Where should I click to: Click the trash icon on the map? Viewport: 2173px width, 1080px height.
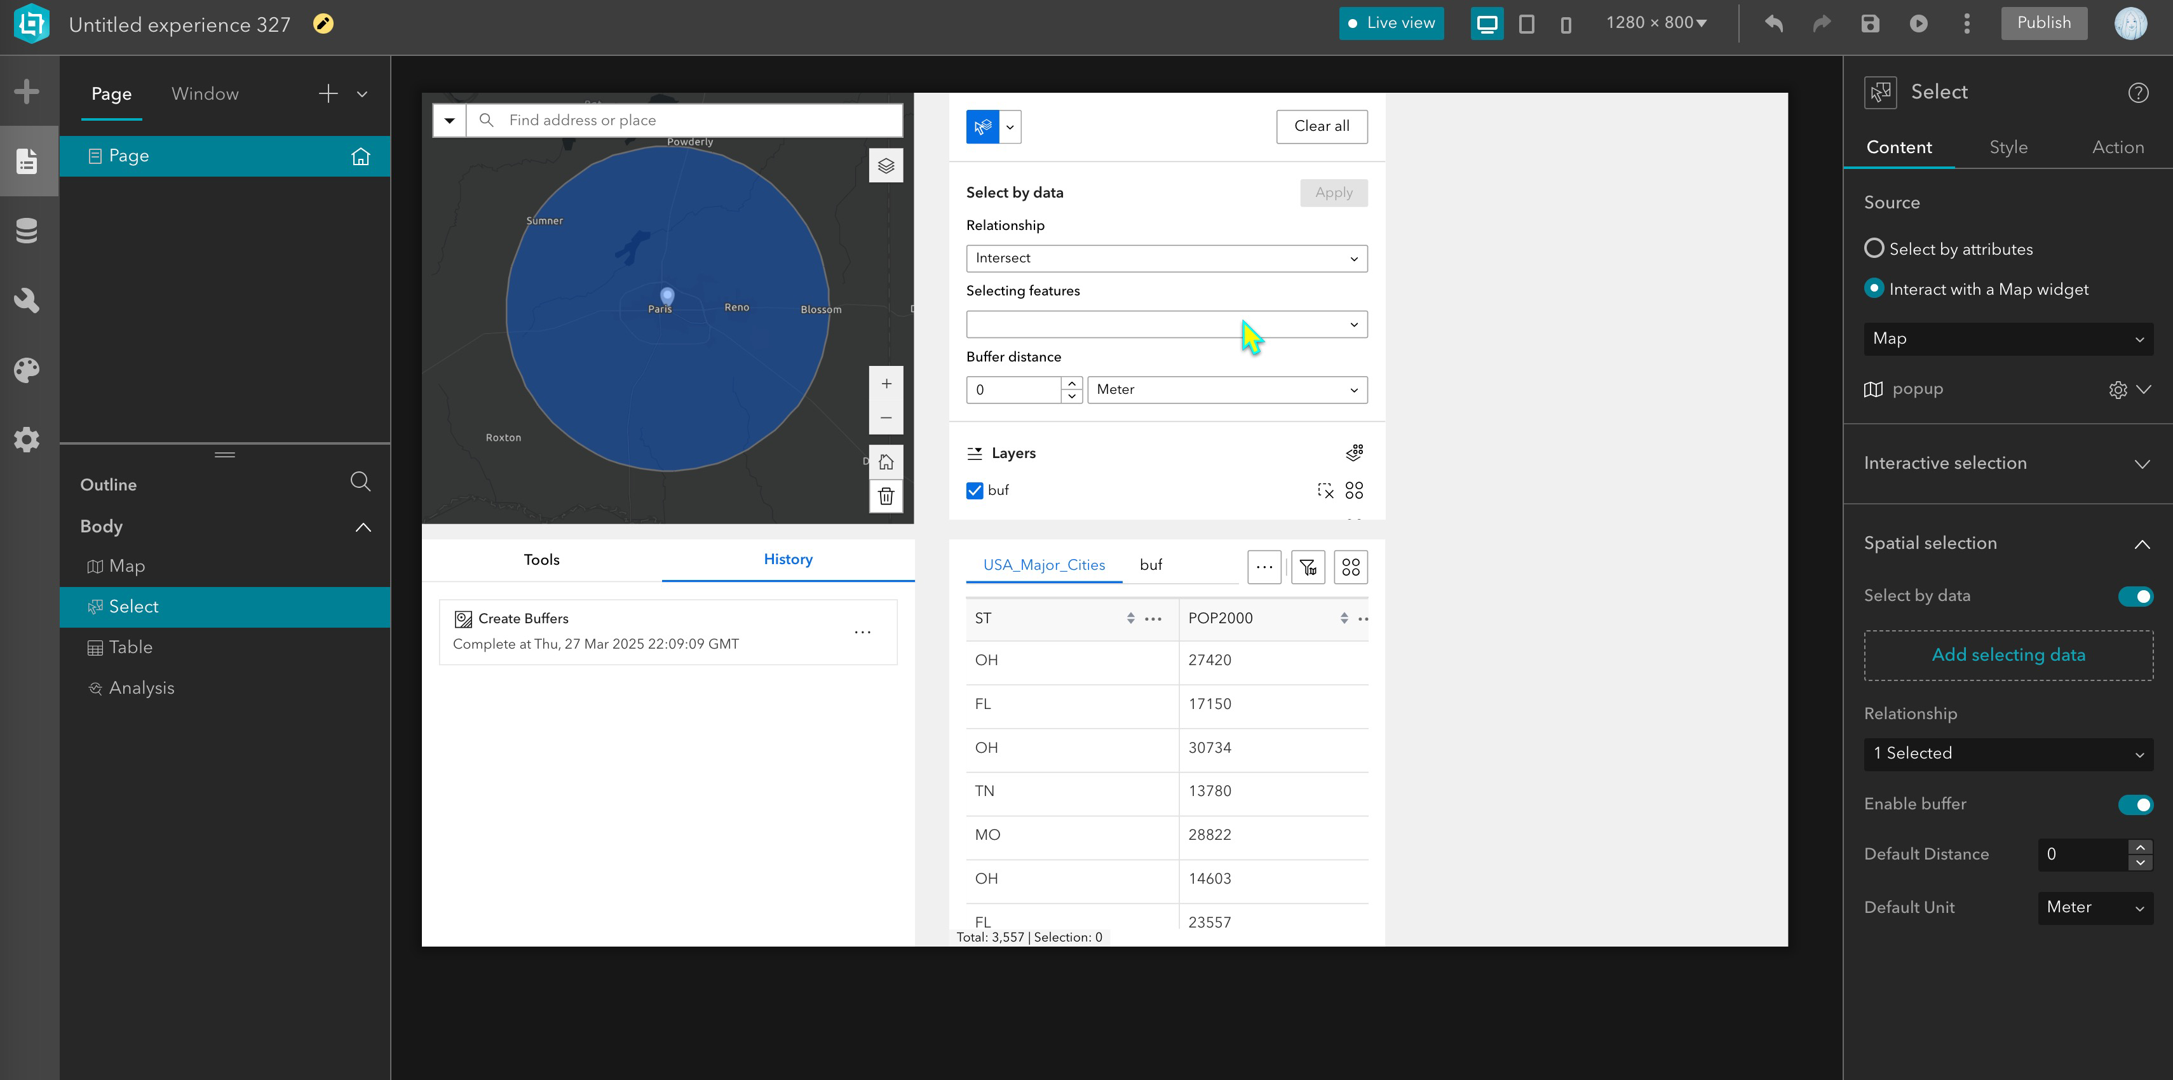[x=886, y=496]
